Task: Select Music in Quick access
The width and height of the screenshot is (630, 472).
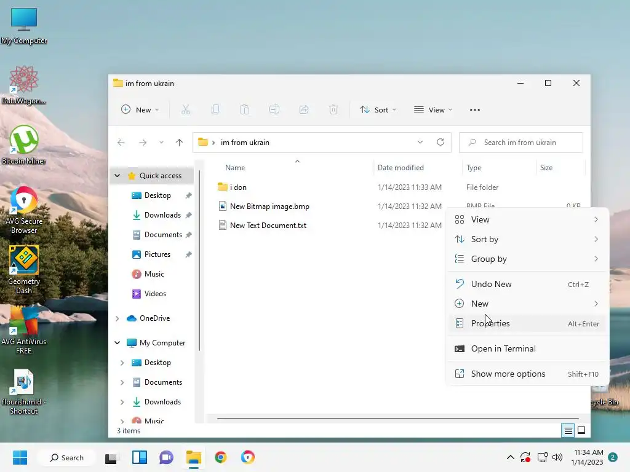Action: 154,274
